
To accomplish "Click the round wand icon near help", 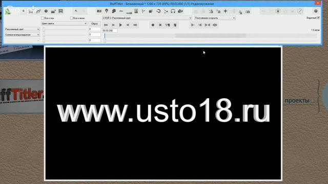I will pyautogui.click(x=300, y=11).
